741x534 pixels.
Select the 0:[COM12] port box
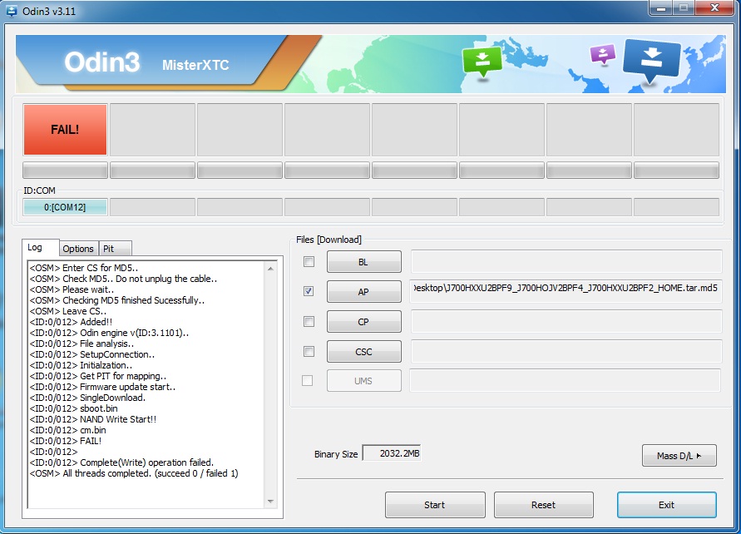point(65,207)
